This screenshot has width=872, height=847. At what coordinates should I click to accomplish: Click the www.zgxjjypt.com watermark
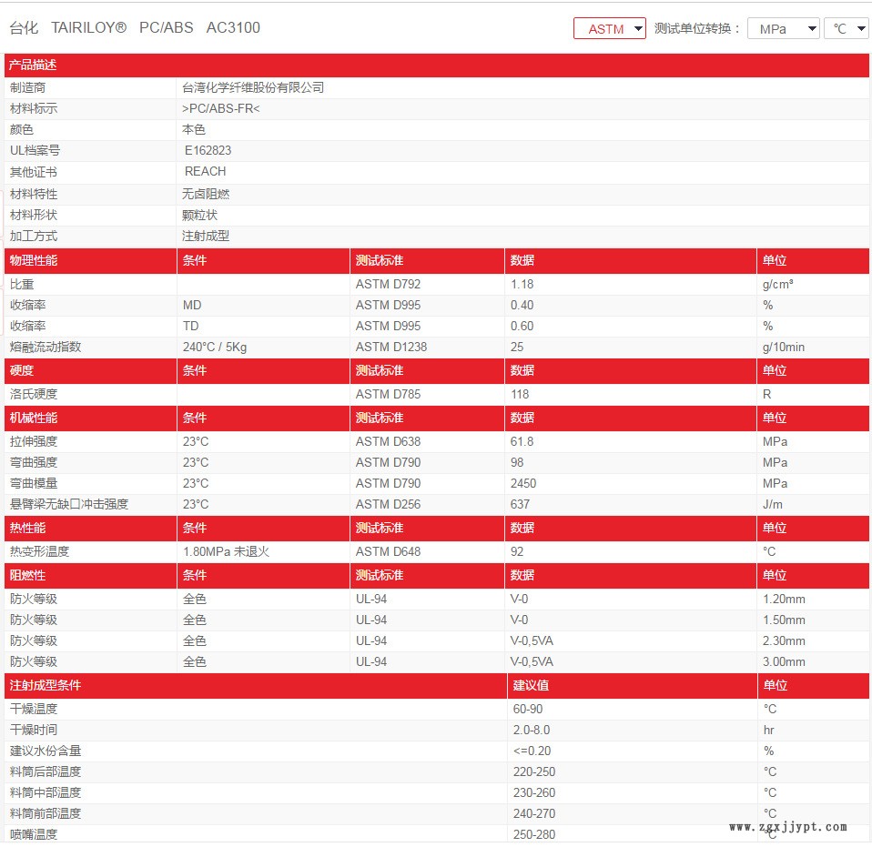coord(788,827)
